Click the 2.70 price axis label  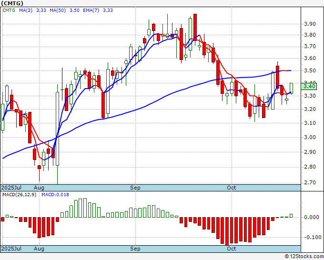coord(310,182)
